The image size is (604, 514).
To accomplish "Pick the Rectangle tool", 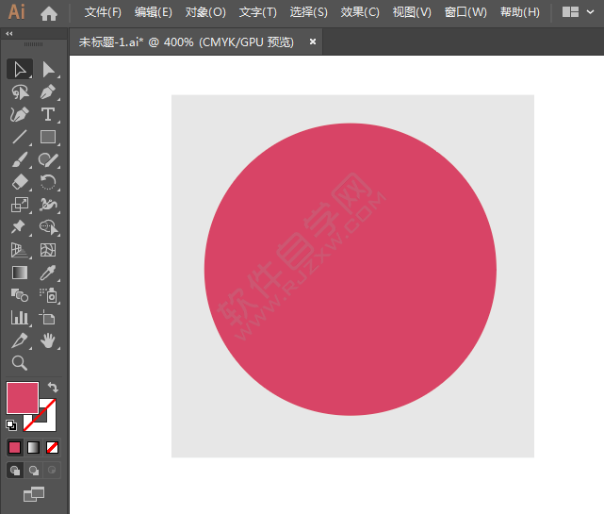I will point(49,137).
